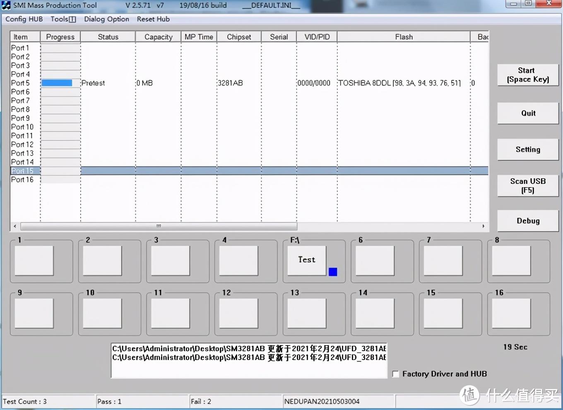Viewport: 563px width, 410px height.
Task: Open the Tools menu
Action: coord(63,19)
